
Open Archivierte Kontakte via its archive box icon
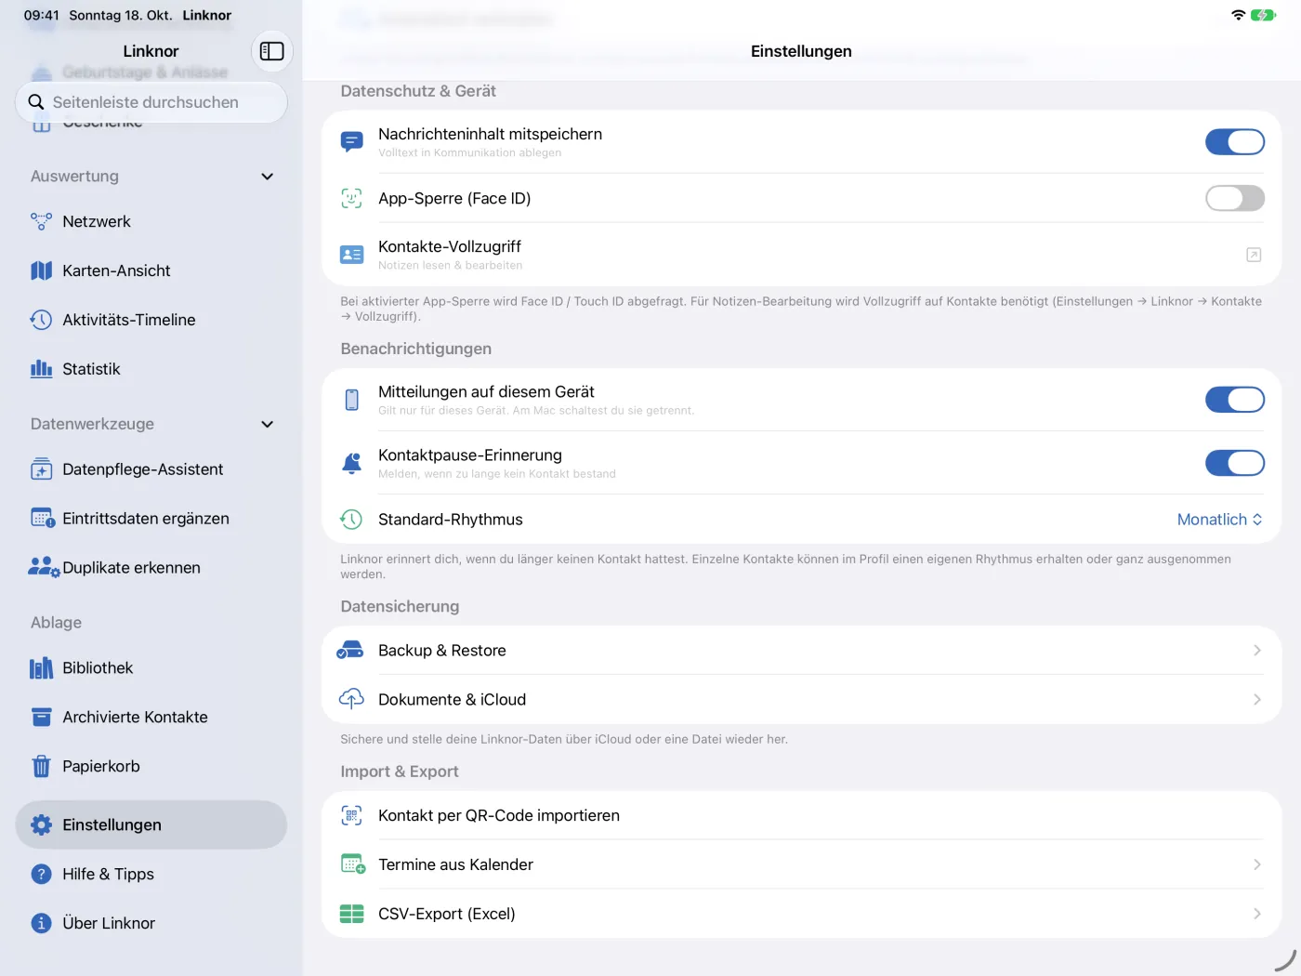point(41,718)
